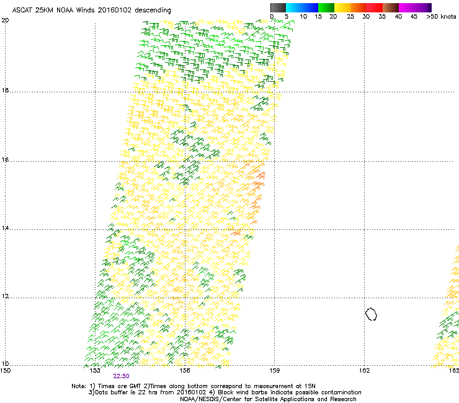Click the legend value '25'
The height and width of the screenshot is (403, 459).
pyautogui.click(x=350, y=16)
